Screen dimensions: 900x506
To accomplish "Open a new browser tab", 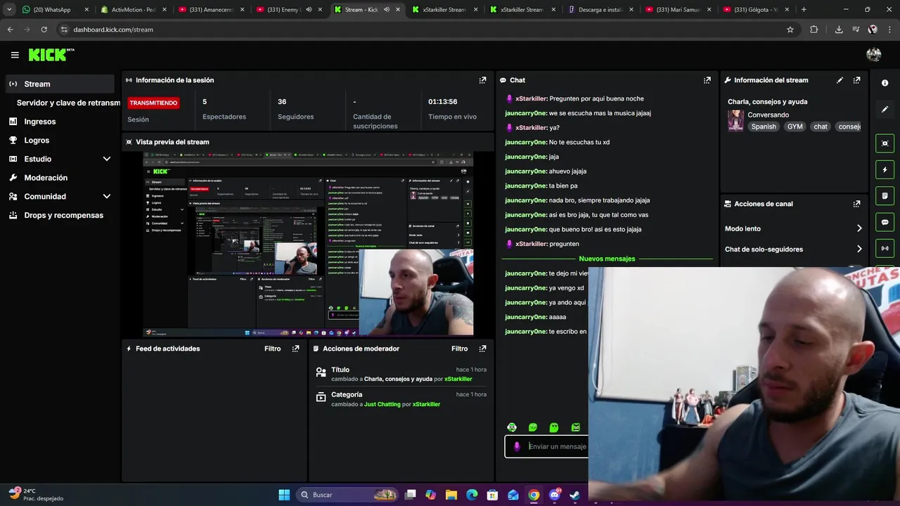I will (804, 10).
